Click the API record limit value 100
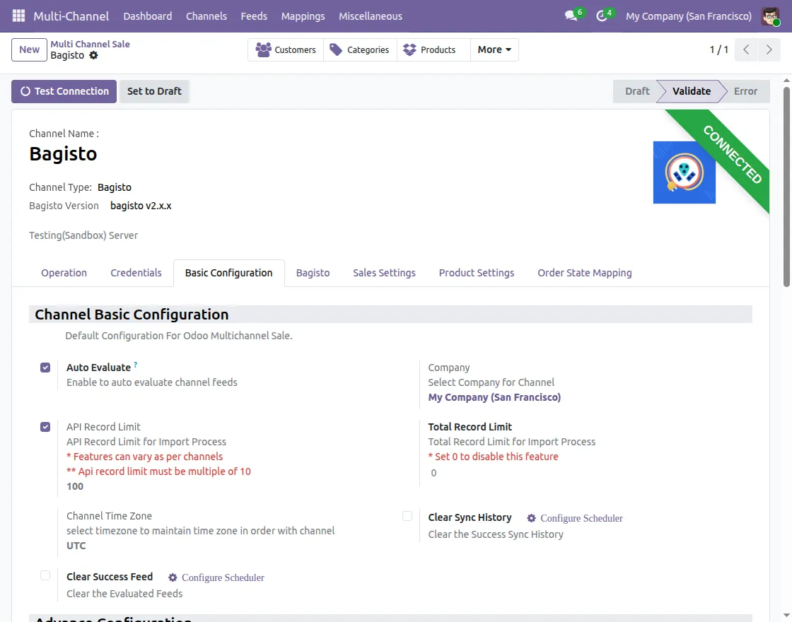Image resolution: width=792 pixels, height=622 pixels. pos(75,486)
